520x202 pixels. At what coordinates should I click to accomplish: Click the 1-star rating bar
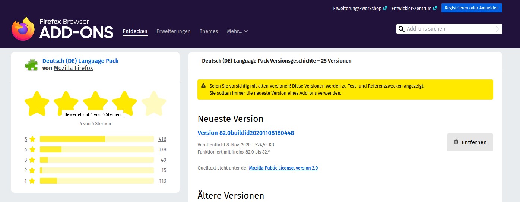(97, 181)
